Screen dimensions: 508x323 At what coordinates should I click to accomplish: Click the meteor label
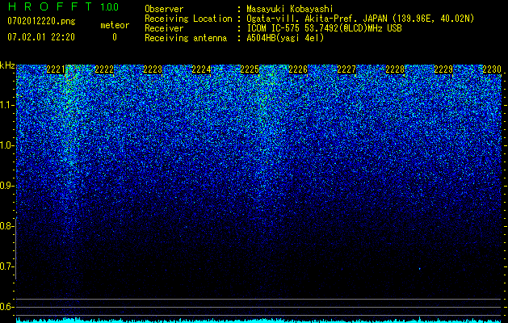coord(115,25)
